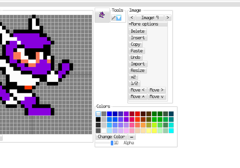
Task: Pick the black color swatch
Action: [x=98, y=119]
